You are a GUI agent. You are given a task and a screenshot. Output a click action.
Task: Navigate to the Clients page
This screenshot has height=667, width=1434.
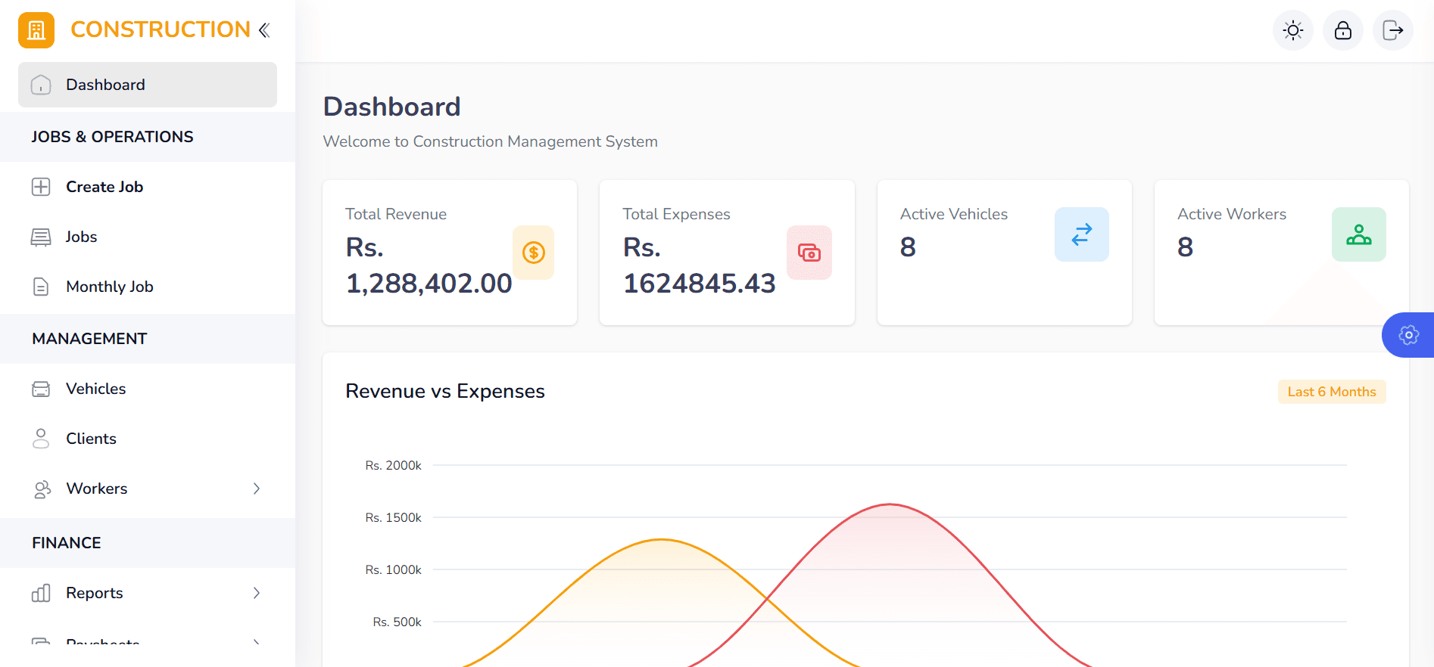tap(148, 439)
